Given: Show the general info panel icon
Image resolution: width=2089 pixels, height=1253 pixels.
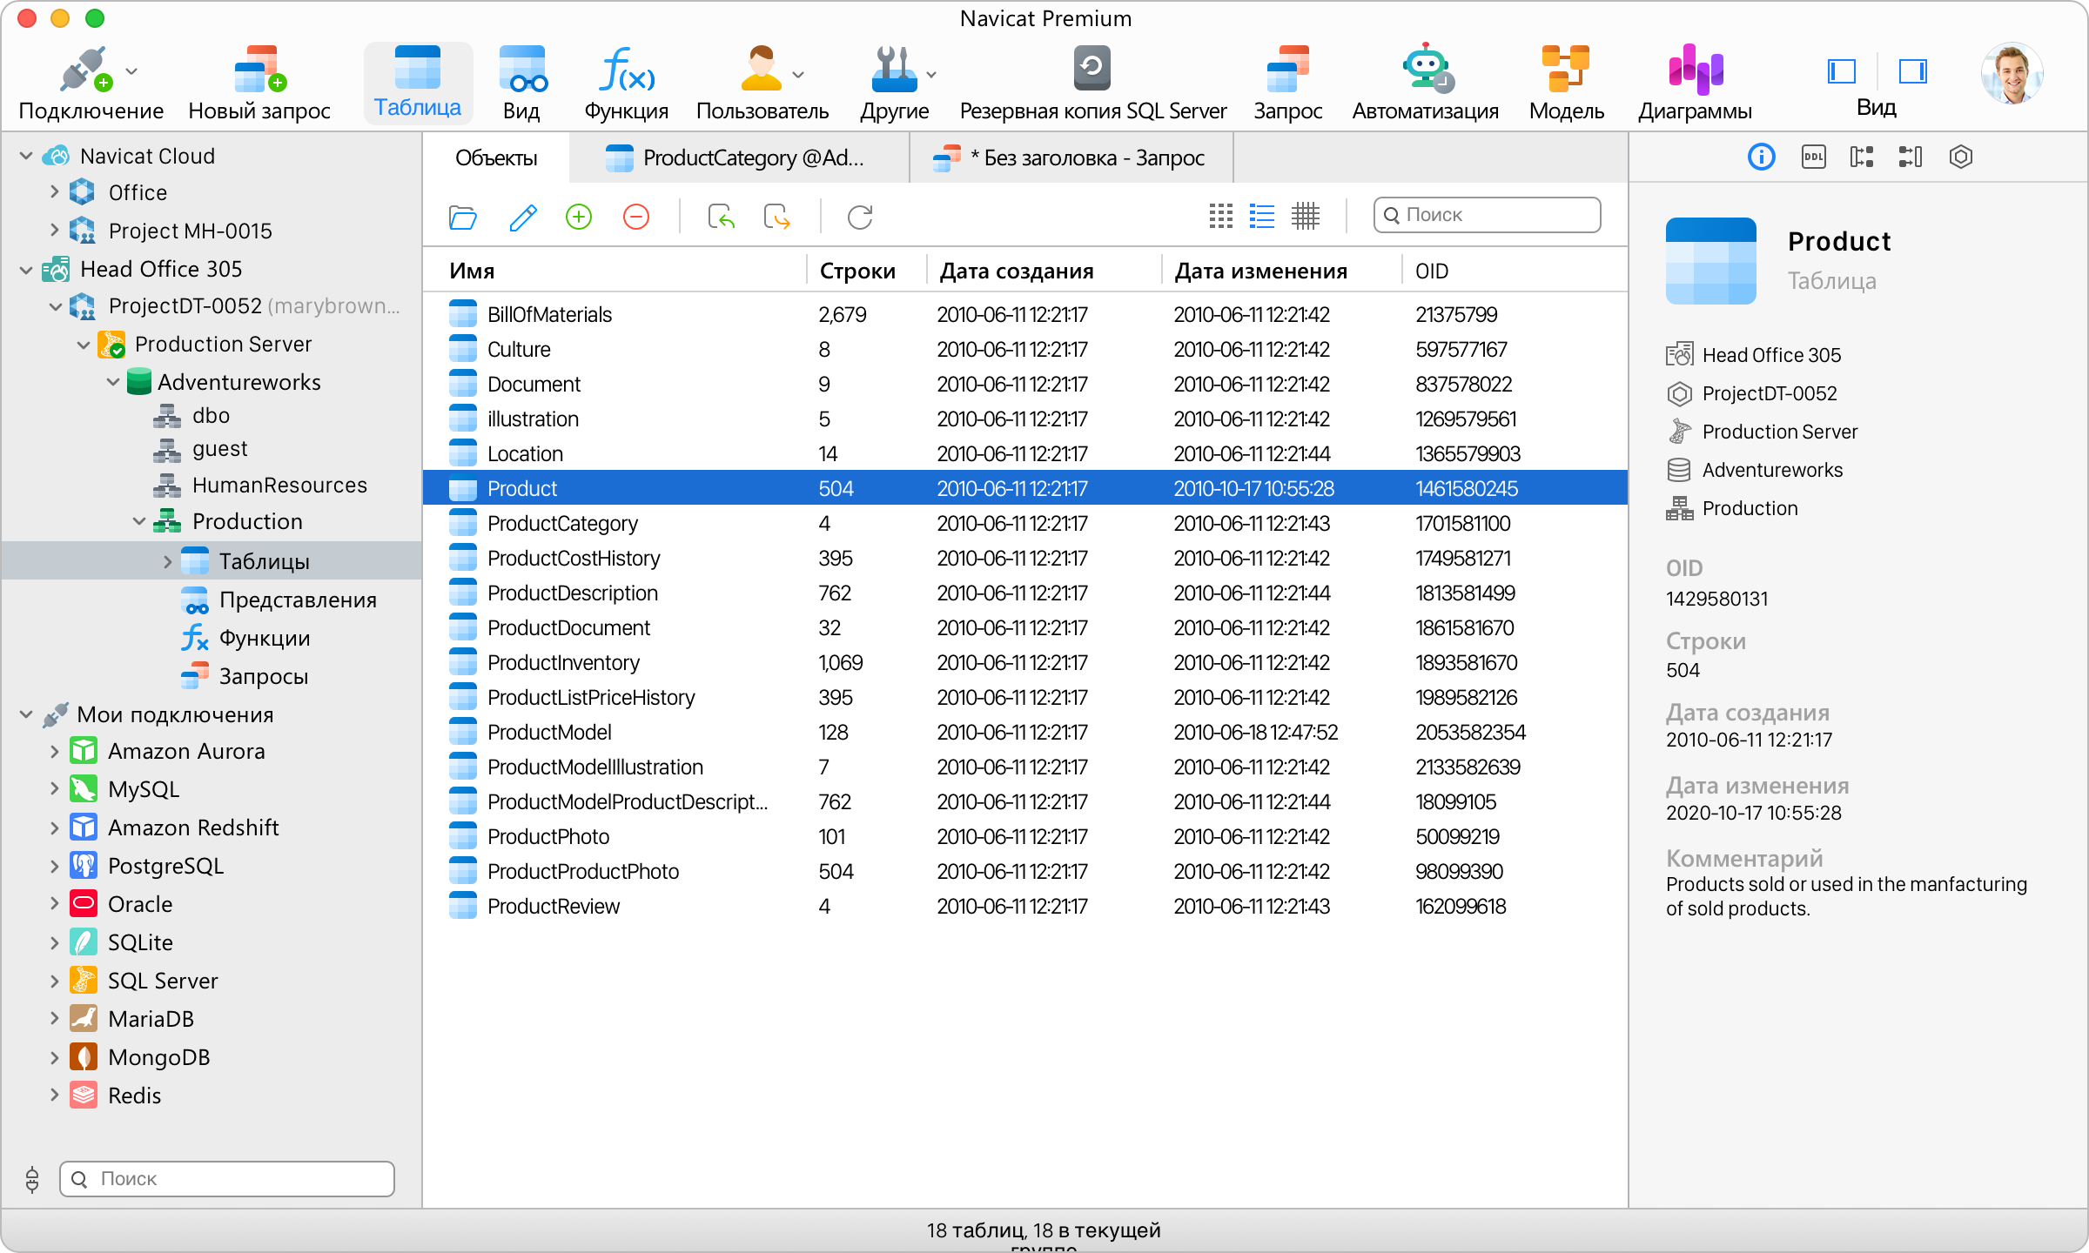Looking at the screenshot, I should 1762,157.
